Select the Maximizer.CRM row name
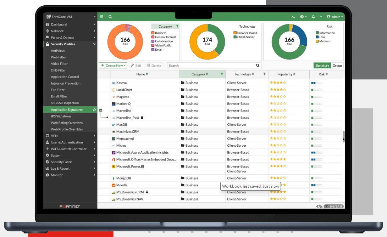 128,132
